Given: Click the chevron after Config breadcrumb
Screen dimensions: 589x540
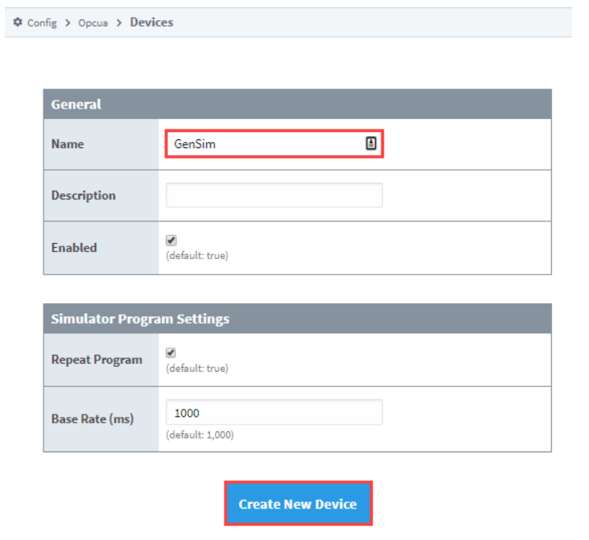Looking at the screenshot, I should [68, 23].
